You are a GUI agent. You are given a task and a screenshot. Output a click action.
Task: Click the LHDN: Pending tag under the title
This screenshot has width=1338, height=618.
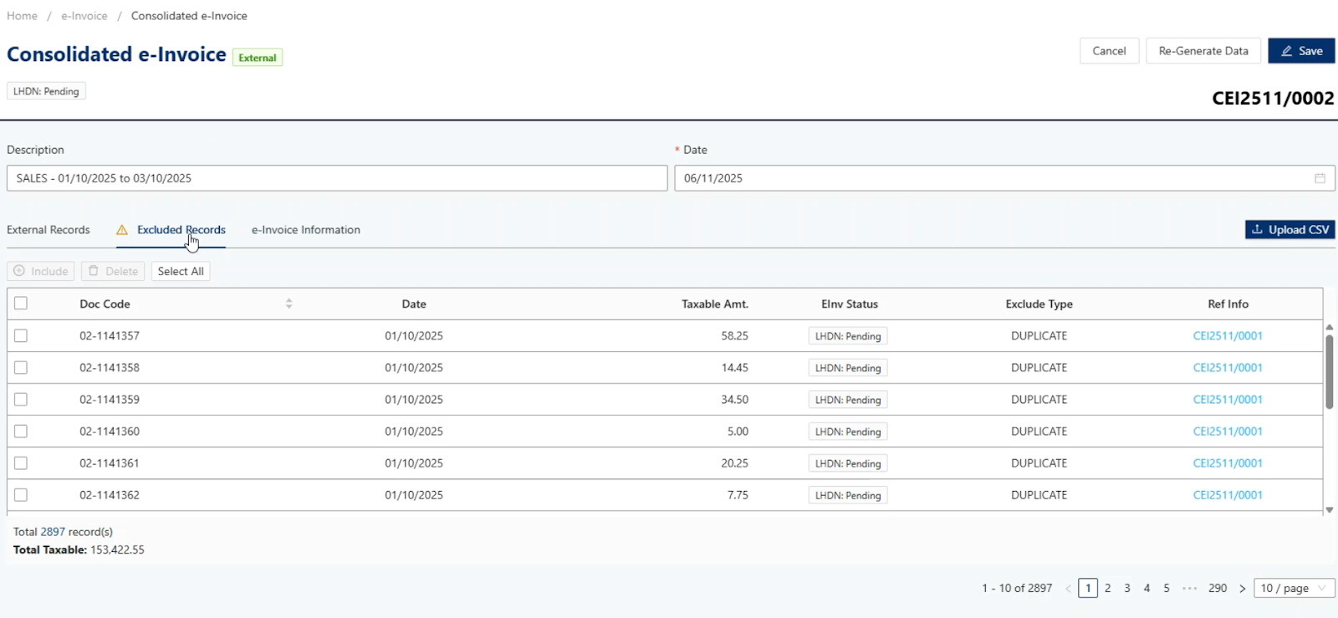(46, 91)
